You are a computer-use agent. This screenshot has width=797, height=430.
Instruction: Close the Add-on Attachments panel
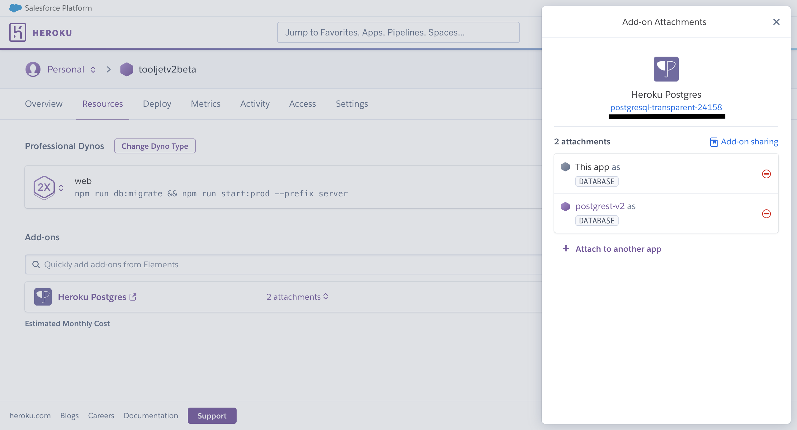776,22
